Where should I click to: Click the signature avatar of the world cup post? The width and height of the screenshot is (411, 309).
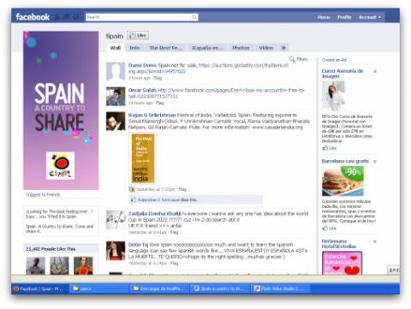pos(116,220)
